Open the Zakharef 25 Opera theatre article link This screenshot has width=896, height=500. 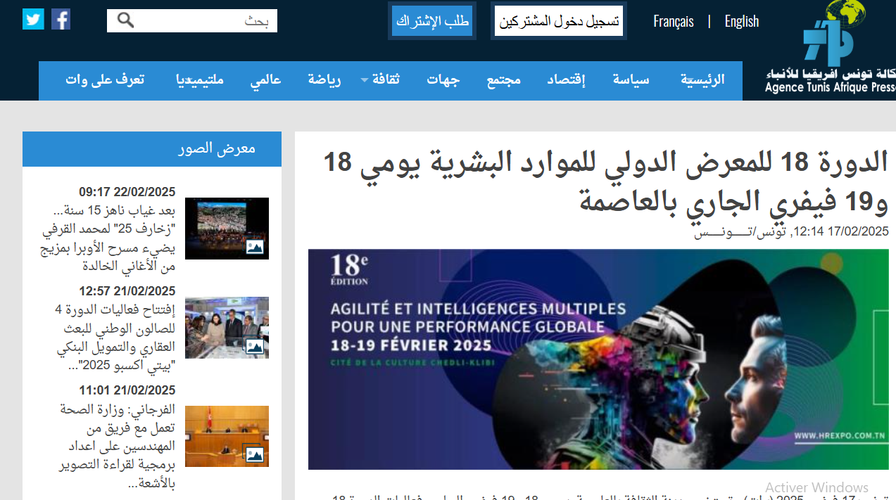pos(108,238)
